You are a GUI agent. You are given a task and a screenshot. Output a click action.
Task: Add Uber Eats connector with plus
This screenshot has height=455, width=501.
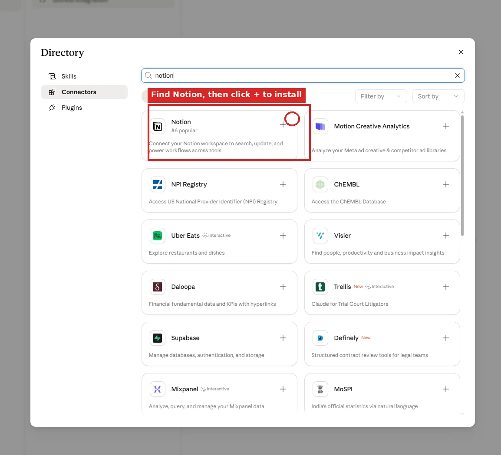[x=283, y=236]
